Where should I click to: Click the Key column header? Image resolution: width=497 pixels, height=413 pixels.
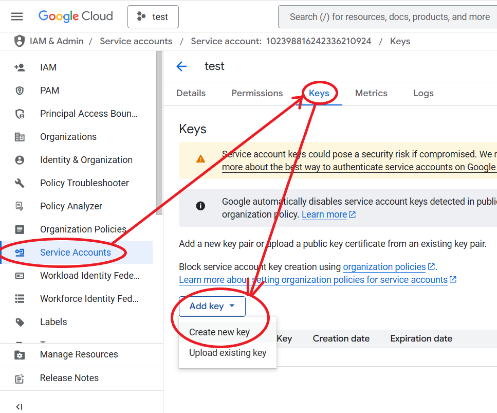pyautogui.click(x=284, y=339)
